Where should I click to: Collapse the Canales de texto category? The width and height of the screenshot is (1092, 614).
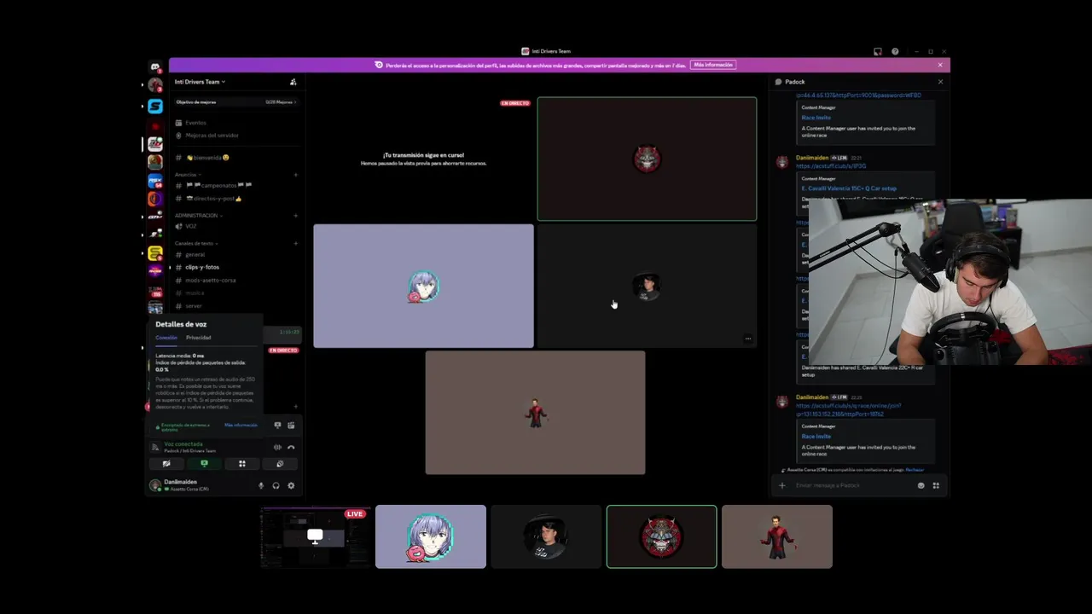point(195,243)
